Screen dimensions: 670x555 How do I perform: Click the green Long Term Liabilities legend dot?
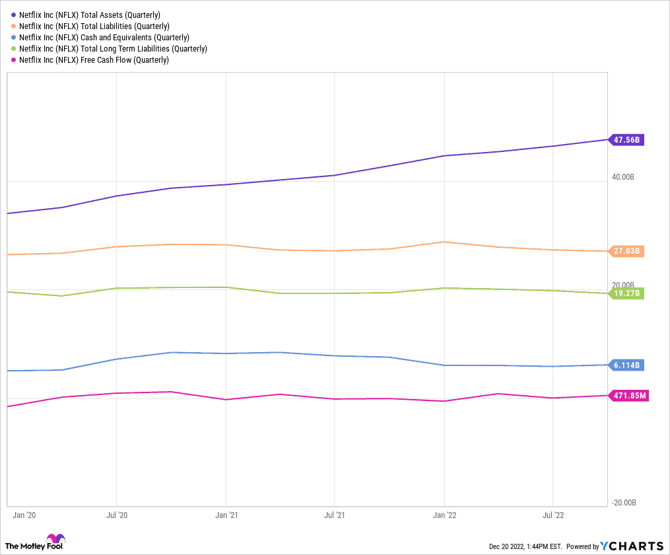[x=13, y=49]
